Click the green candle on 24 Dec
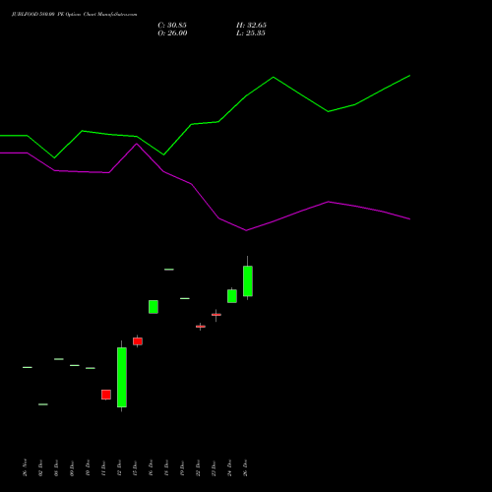 pyautogui.click(x=232, y=296)
